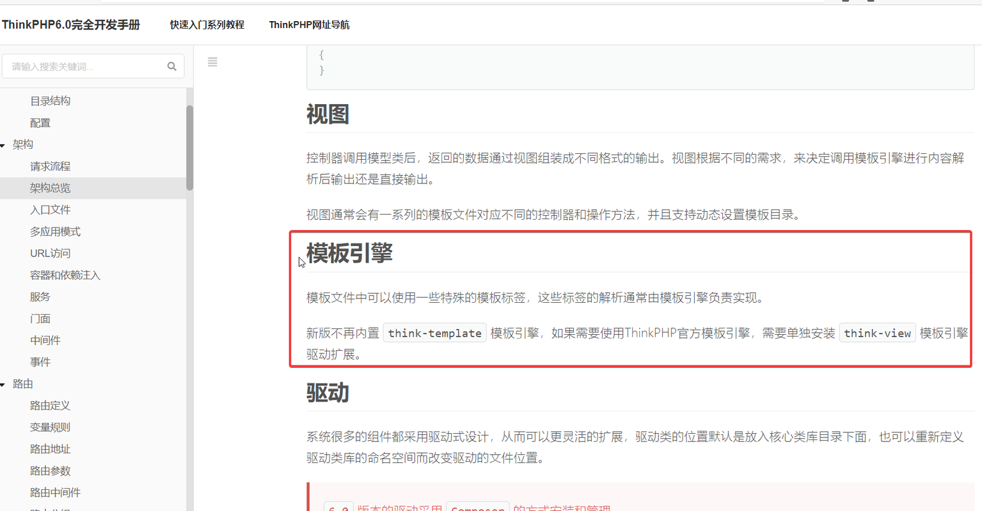The height and width of the screenshot is (511, 982).
Task: Open the URL访问 page
Action: pos(51,253)
